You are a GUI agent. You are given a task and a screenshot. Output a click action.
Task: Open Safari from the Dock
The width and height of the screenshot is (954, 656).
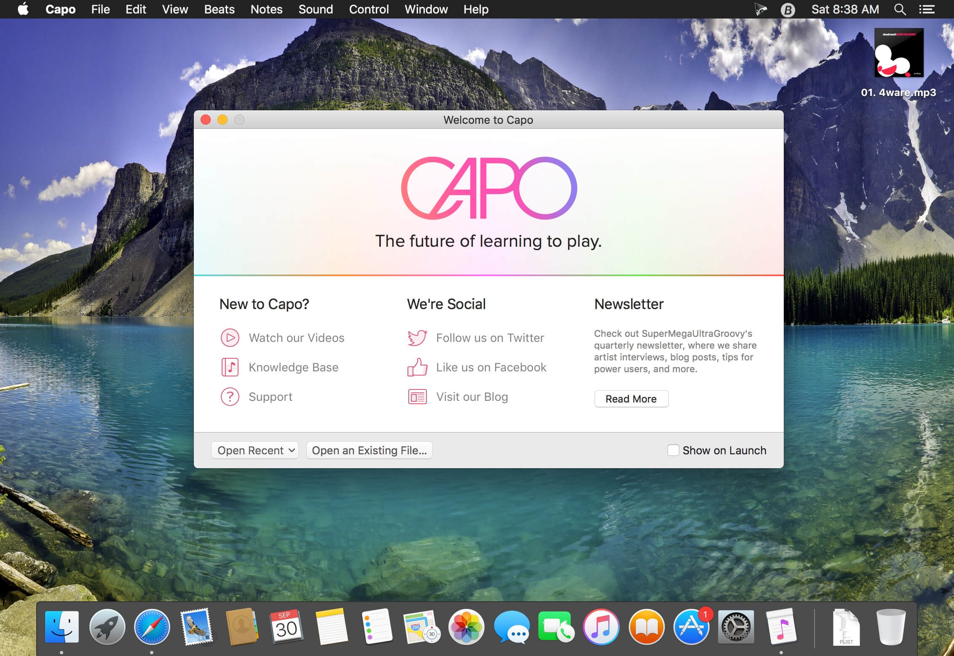pos(152,627)
